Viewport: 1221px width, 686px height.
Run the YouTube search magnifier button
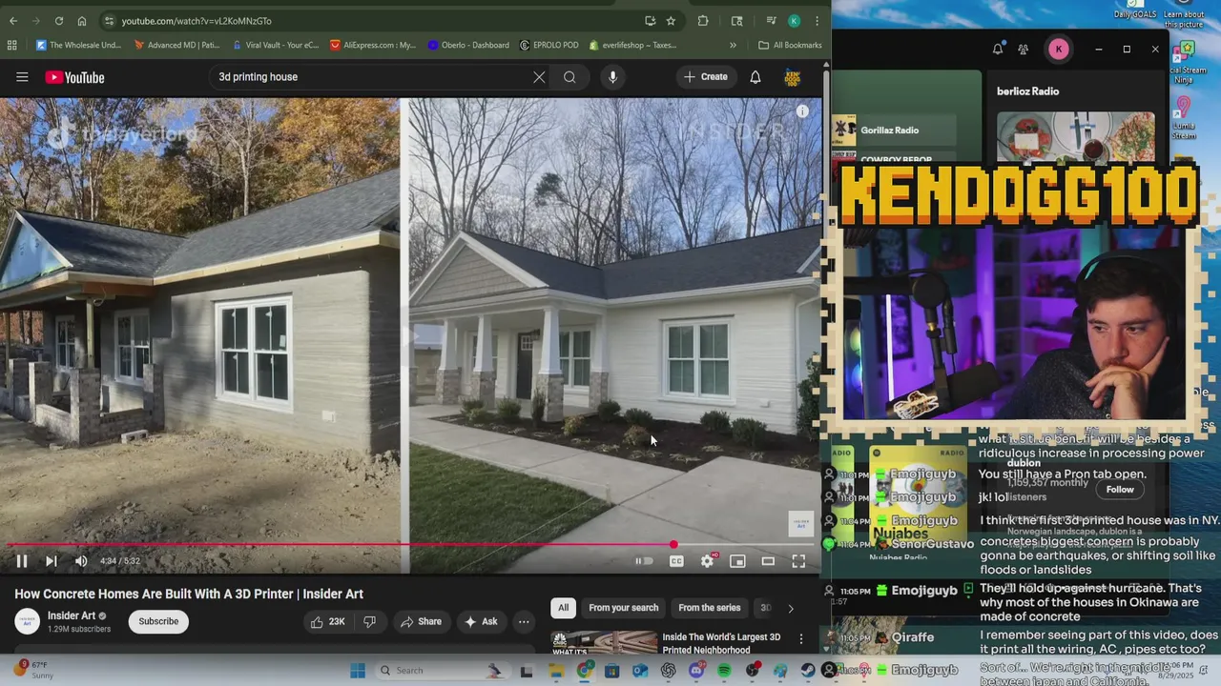tap(569, 77)
